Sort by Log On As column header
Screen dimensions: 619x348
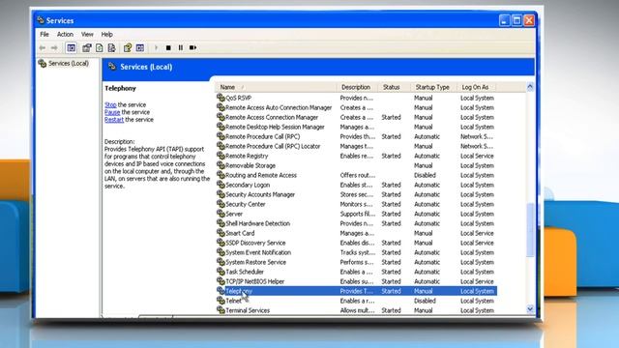pos(476,87)
